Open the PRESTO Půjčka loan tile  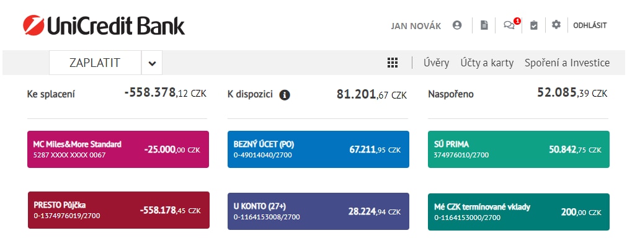[x=118, y=210]
